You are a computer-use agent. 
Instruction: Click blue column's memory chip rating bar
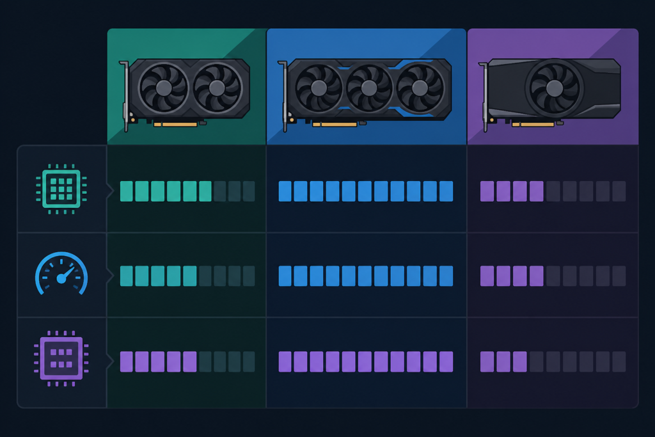(x=366, y=362)
